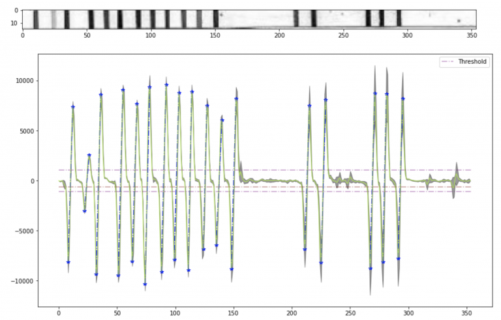Click the 200 tick label on the signal plot x-axis
This screenshot has width=501, height=320.
pos(292,313)
